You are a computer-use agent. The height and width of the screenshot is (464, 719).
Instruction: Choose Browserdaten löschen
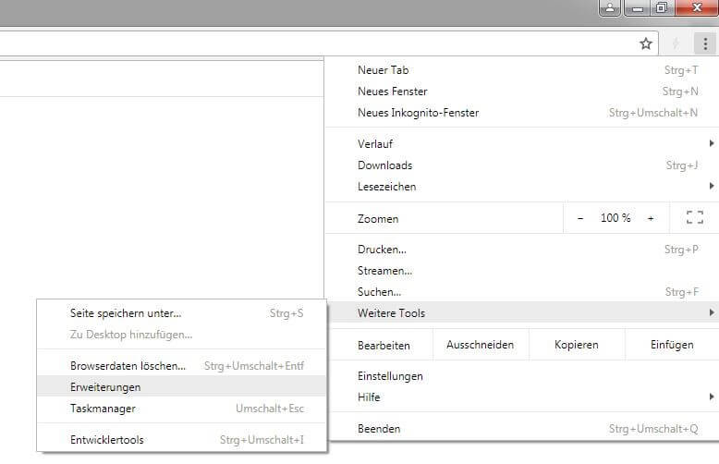128,366
